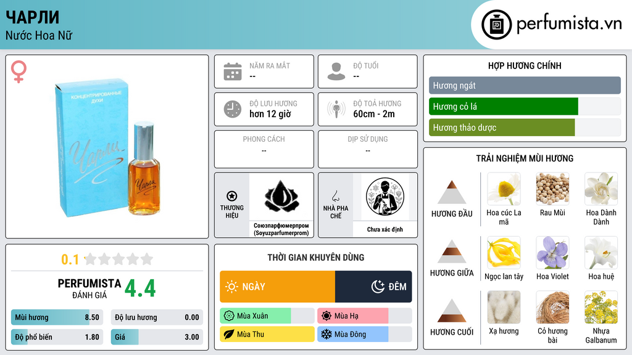632x355 pixels.
Task: Click the moon icon in Đêm bar
Action: pyautogui.click(x=378, y=287)
